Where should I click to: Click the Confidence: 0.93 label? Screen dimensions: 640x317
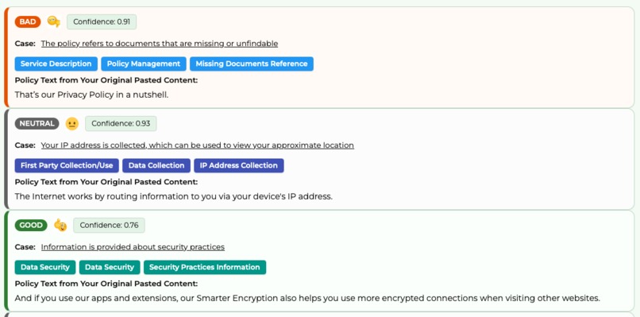click(x=121, y=123)
